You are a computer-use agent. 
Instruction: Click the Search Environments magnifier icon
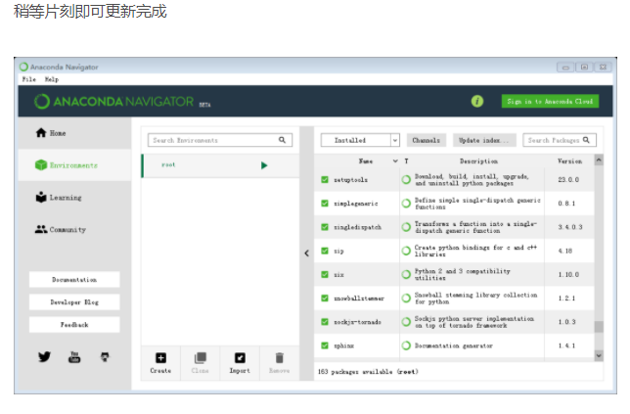pos(282,140)
